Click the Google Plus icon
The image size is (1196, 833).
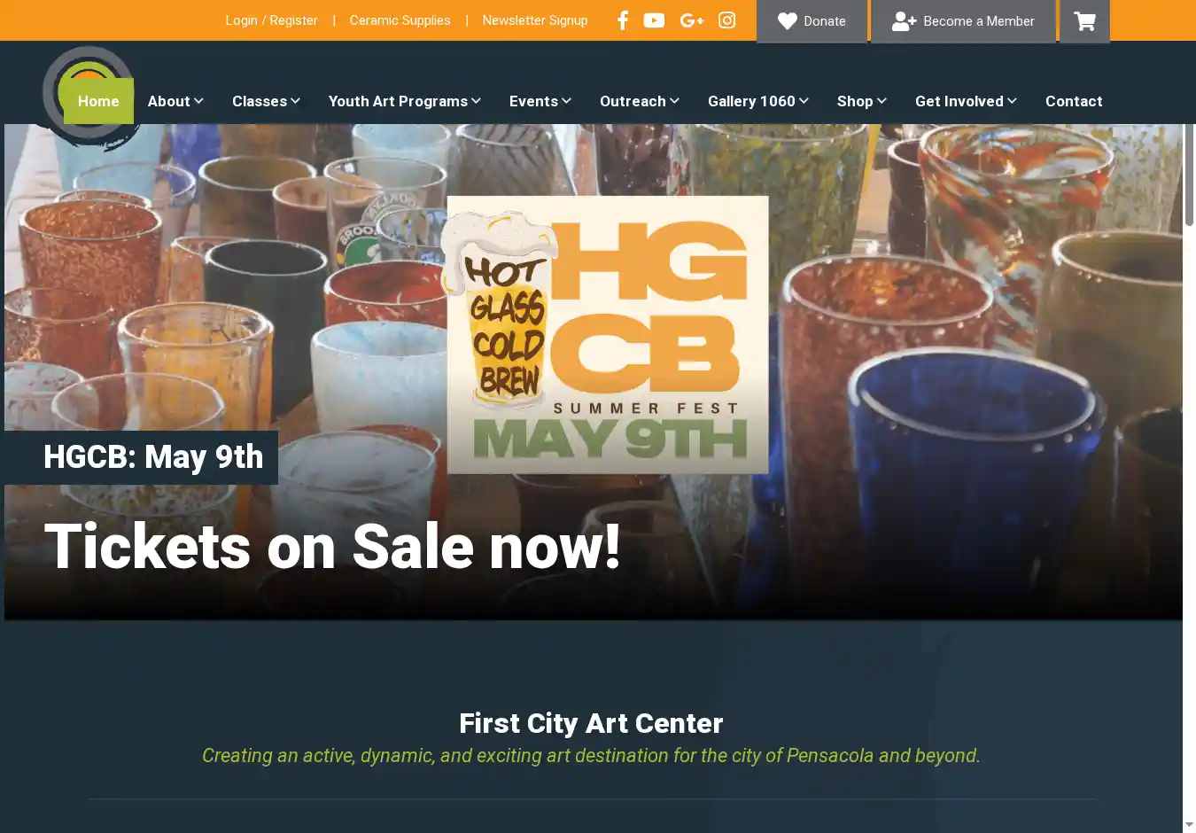[x=692, y=20]
